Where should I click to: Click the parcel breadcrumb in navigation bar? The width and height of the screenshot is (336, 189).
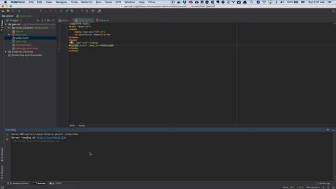click(x=8, y=16)
